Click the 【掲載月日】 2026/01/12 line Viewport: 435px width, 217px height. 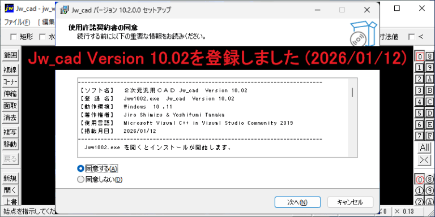pos(118,131)
